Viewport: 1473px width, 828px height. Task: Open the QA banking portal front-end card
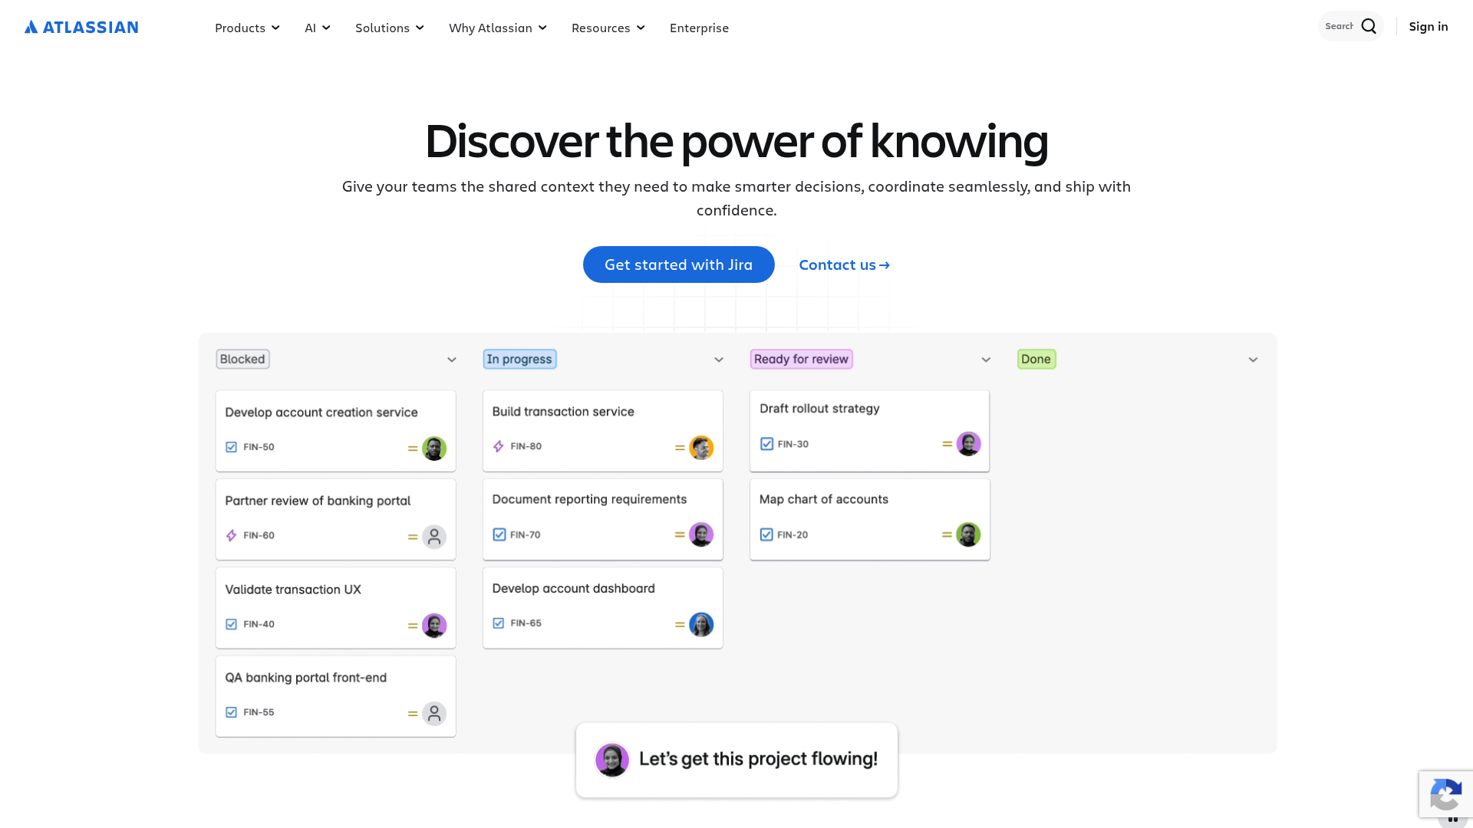coord(335,696)
